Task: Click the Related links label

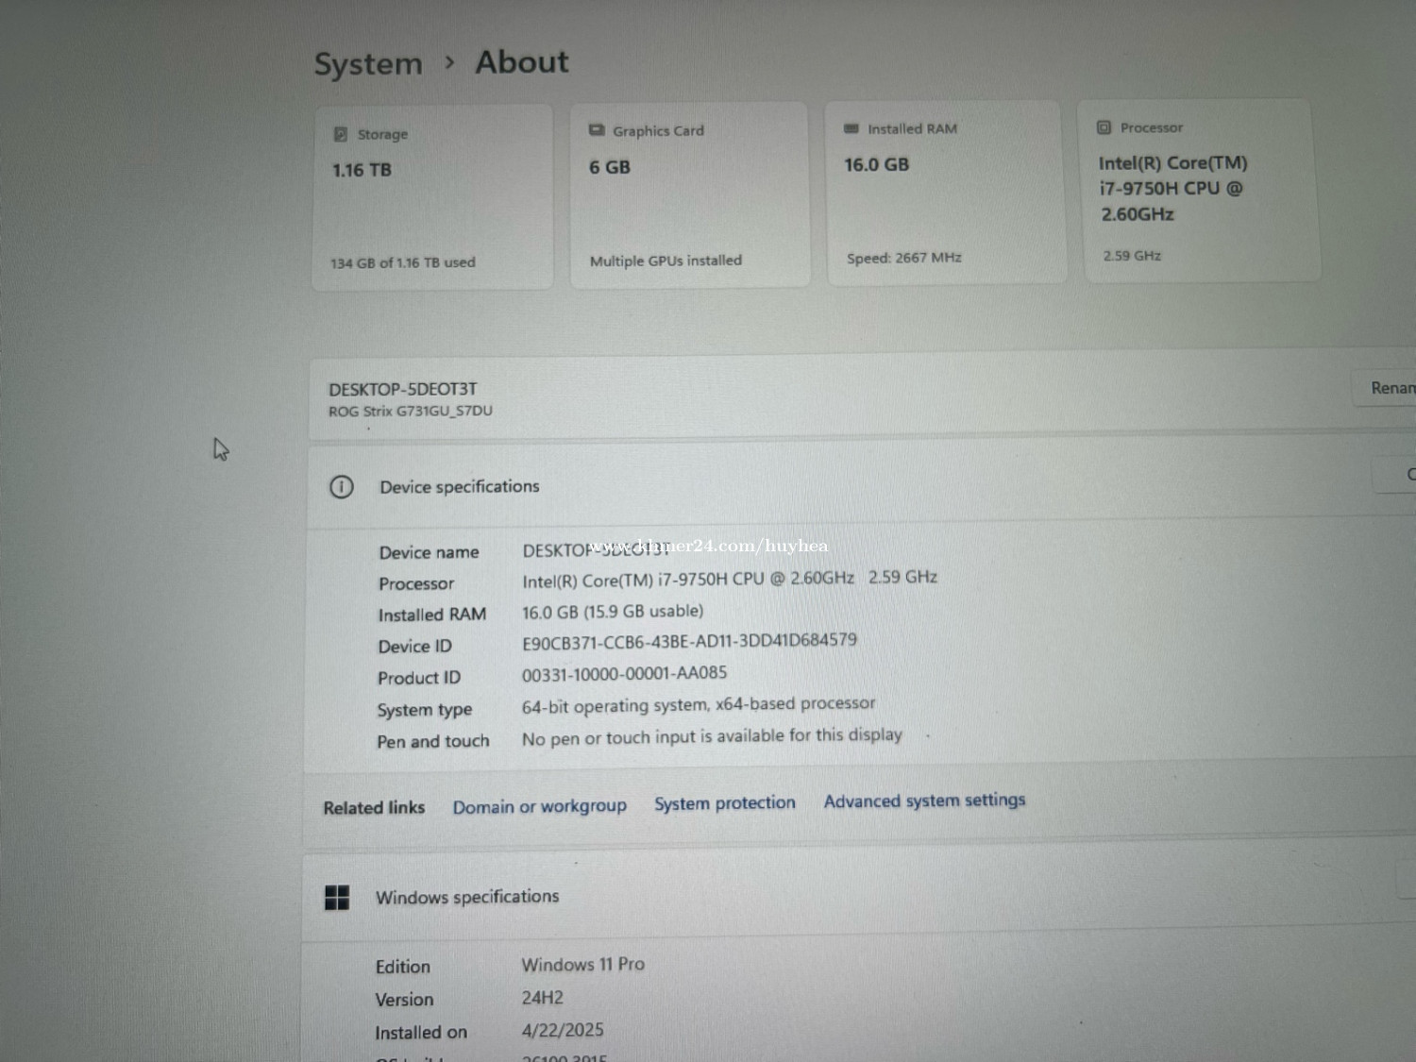Action: [374, 808]
